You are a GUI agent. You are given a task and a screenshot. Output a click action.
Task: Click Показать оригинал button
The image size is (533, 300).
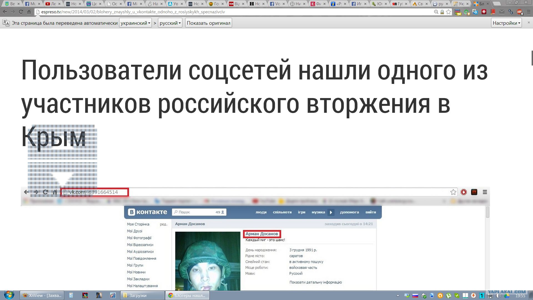[x=208, y=23]
